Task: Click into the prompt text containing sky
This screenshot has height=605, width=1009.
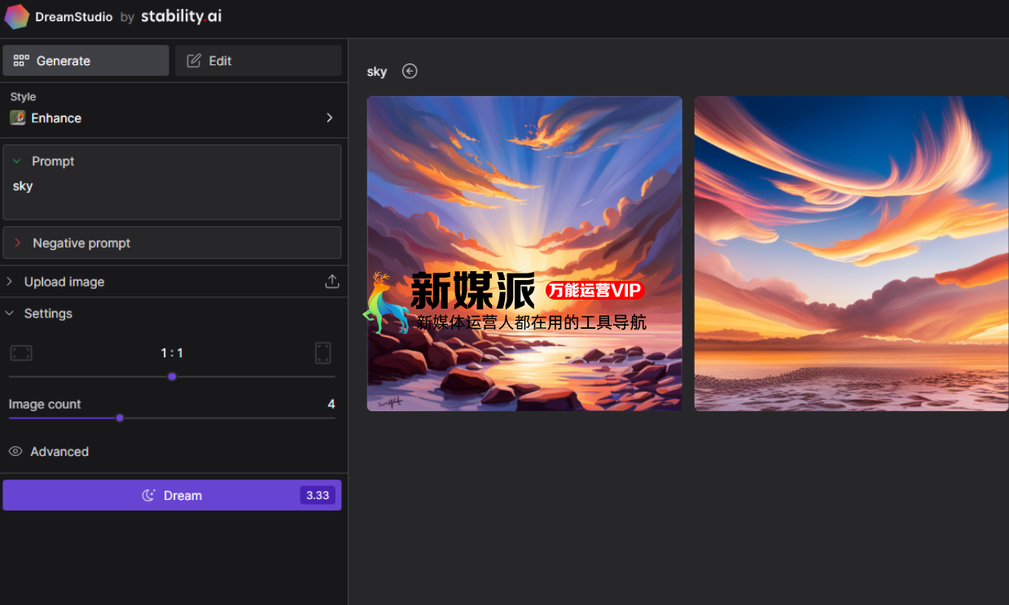Action: tap(23, 186)
